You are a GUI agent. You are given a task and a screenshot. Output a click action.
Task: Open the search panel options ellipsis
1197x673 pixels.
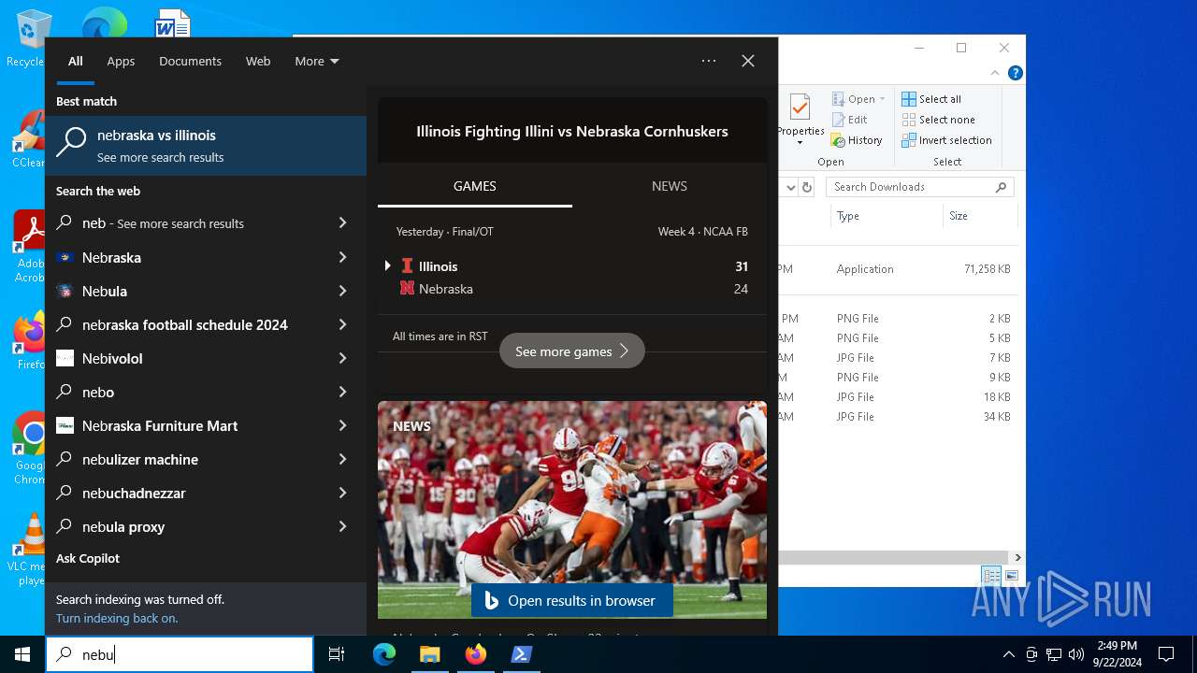(709, 61)
